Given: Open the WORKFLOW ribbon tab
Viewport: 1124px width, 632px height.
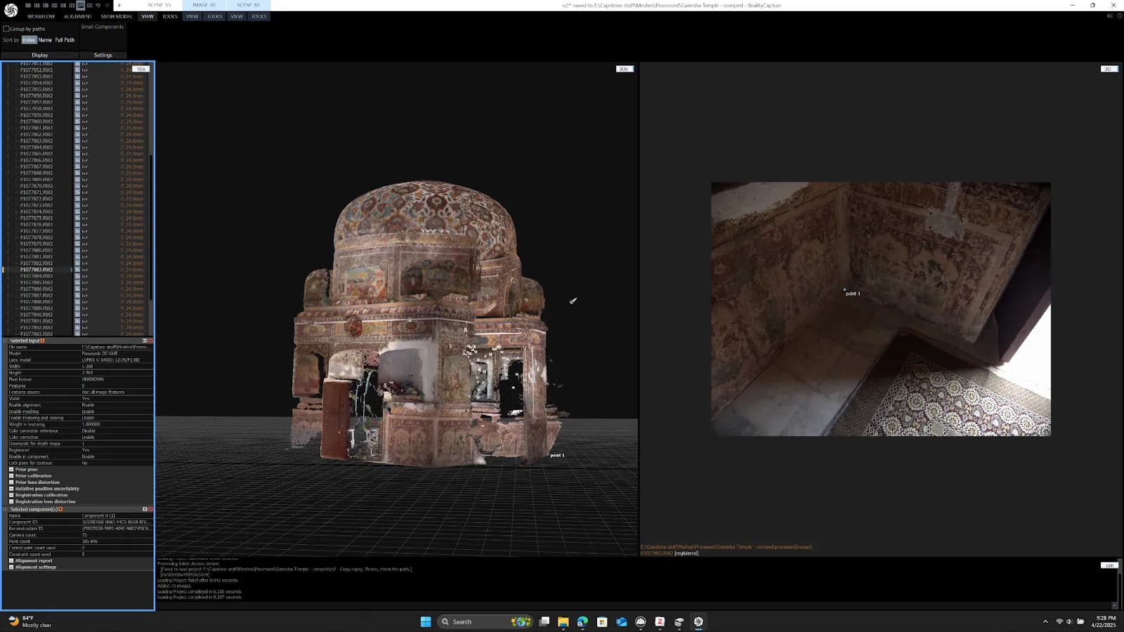Looking at the screenshot, I should click(x=41, y=16).
